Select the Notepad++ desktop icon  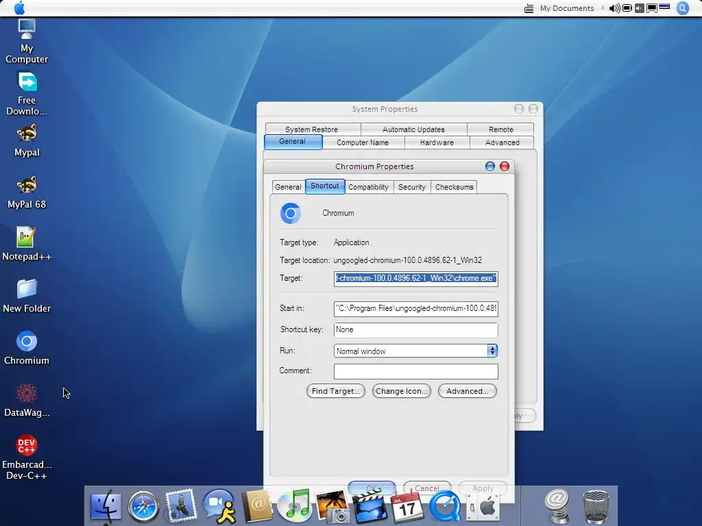pos(27,245)
